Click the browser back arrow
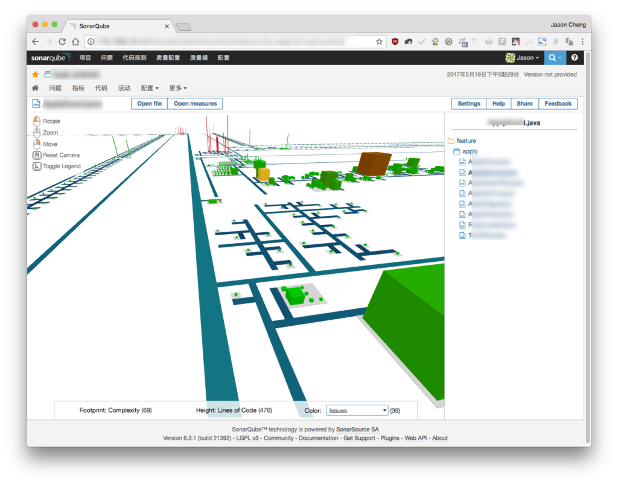The image size is (618, 485). [x=36, y=42]
